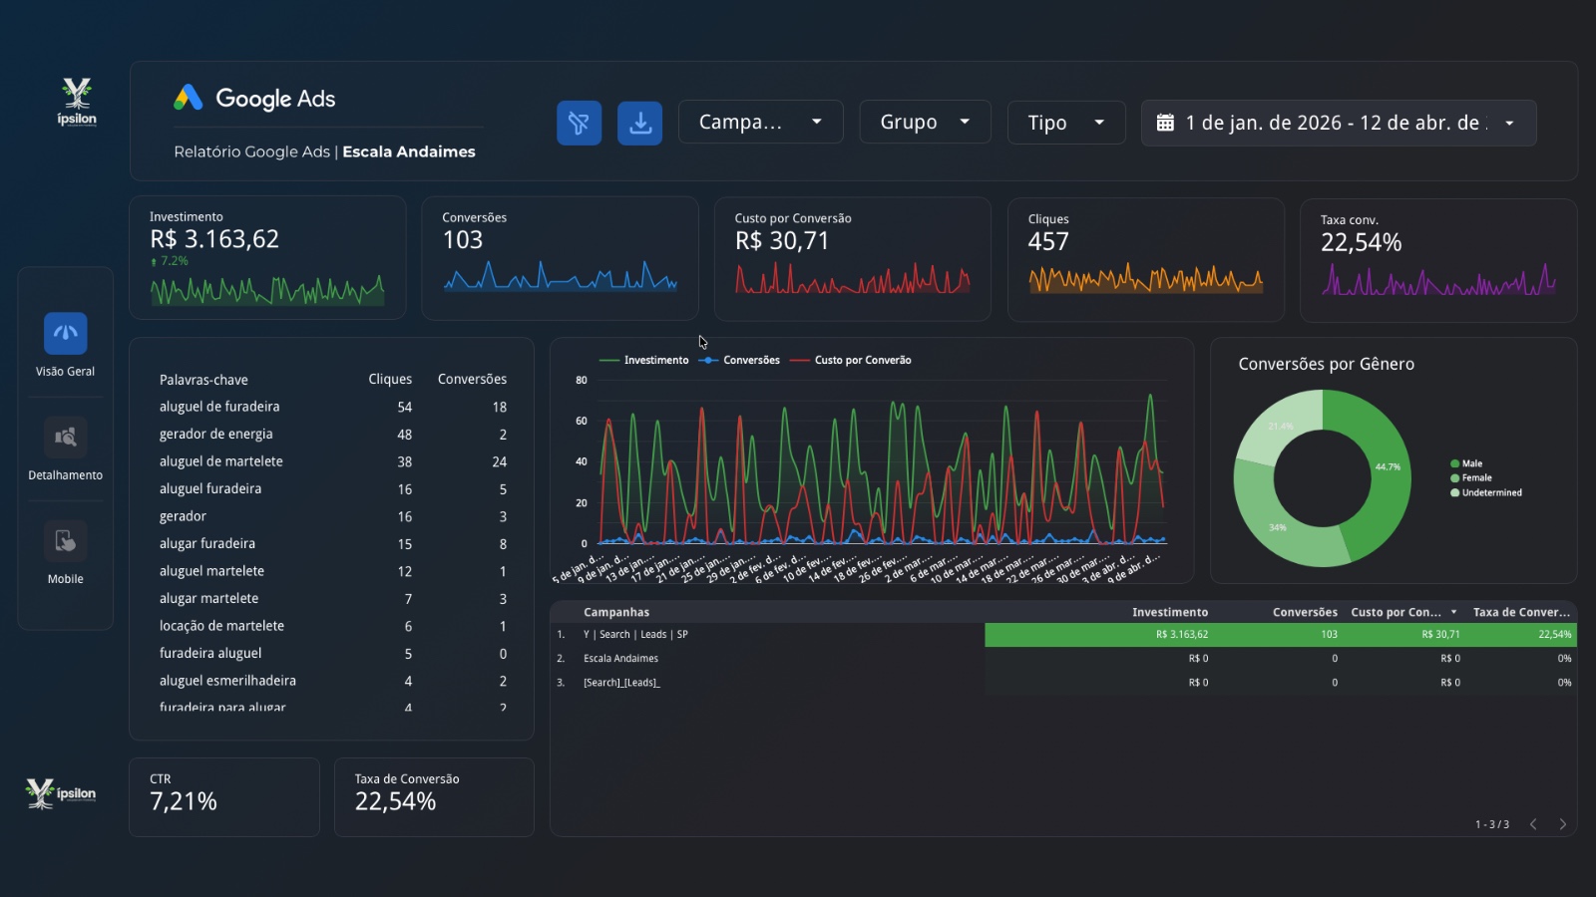
Task: Select the 'Y | Search | Leads | SP' campaign row
Action: pyautogui.click(x=635, y=634)
